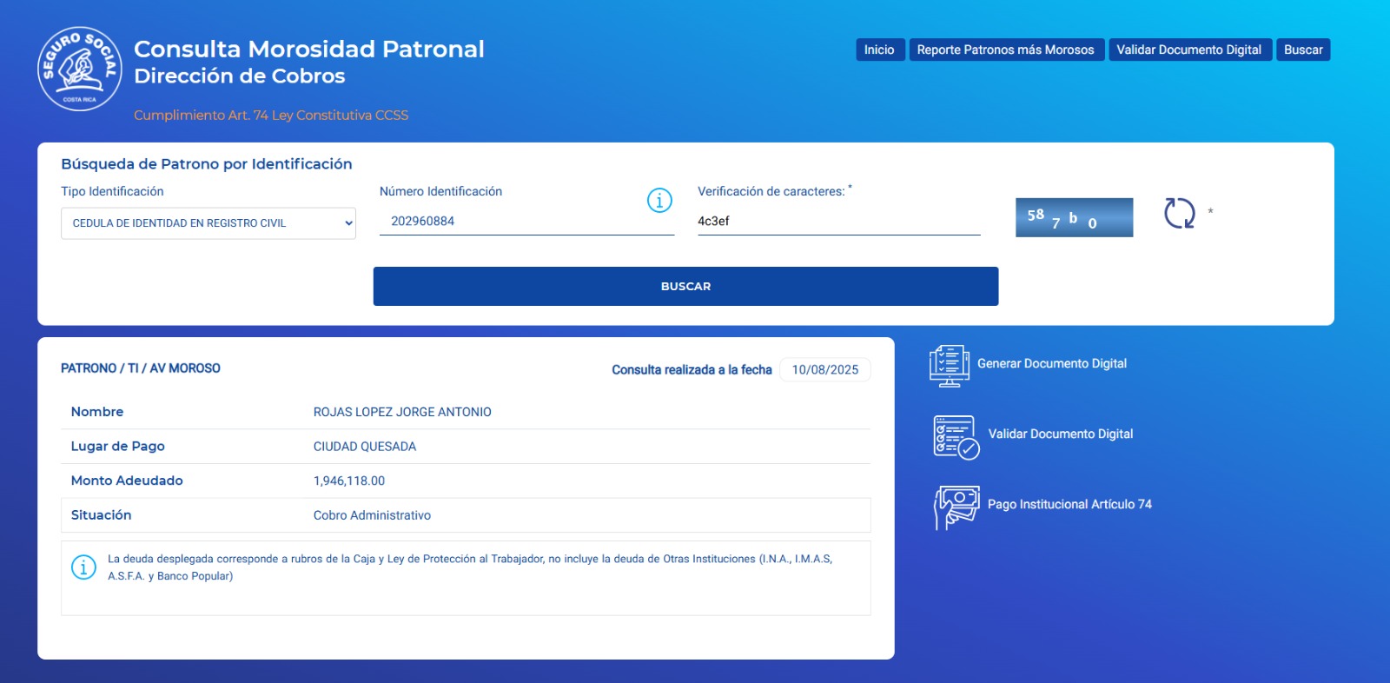The height and width of the screenshot is (683, 1390).
Task: Open the Buscar item in top navigation
Action: click(1303, 50)
